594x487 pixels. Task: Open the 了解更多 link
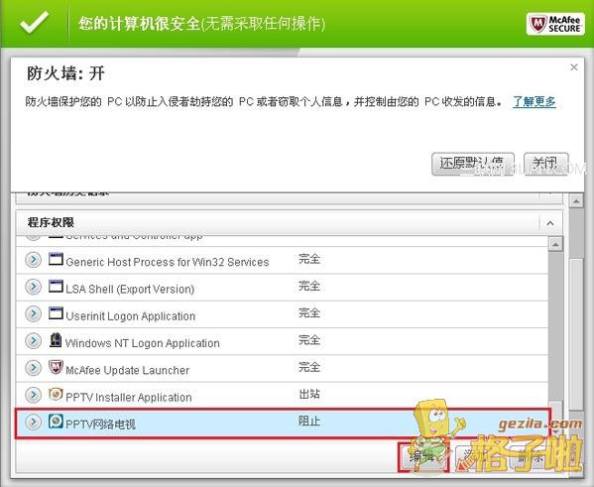535,101
